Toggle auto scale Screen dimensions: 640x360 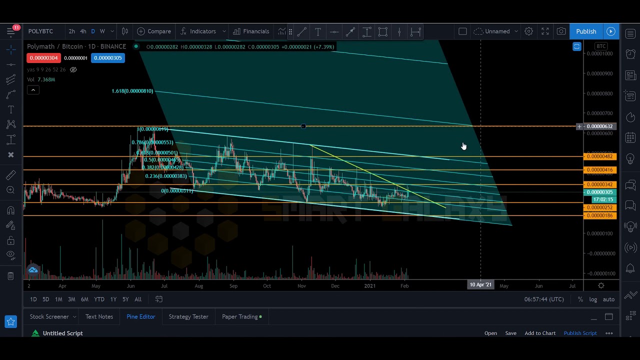point(608,299)
